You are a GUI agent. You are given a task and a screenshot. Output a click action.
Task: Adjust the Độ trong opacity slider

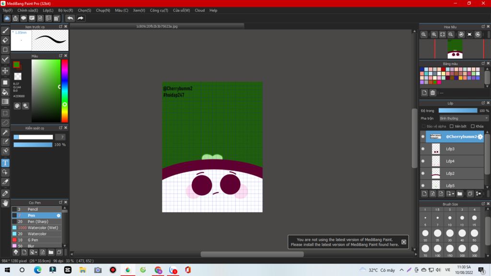[x=458, y=111]
